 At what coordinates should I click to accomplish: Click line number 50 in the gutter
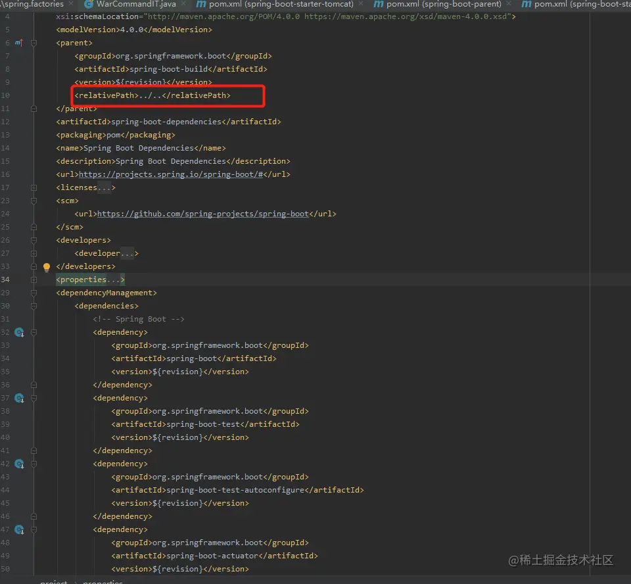[5, 569]
